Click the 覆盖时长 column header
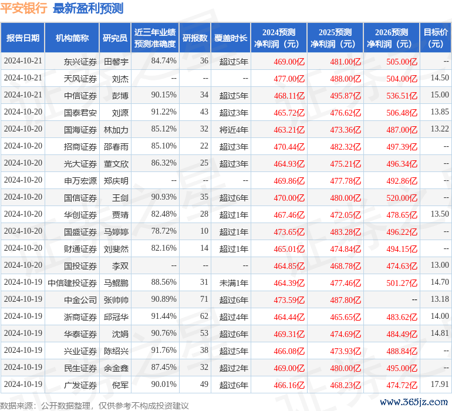452x411 pixels. 231,38
